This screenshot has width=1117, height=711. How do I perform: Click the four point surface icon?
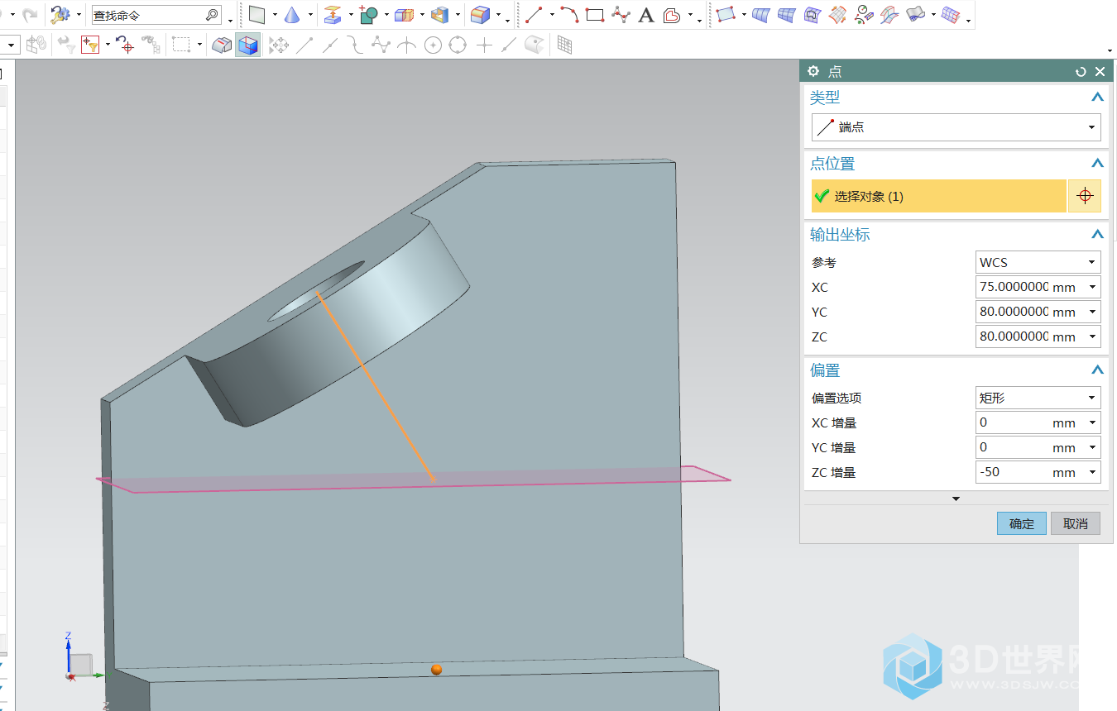click(726, 15)
